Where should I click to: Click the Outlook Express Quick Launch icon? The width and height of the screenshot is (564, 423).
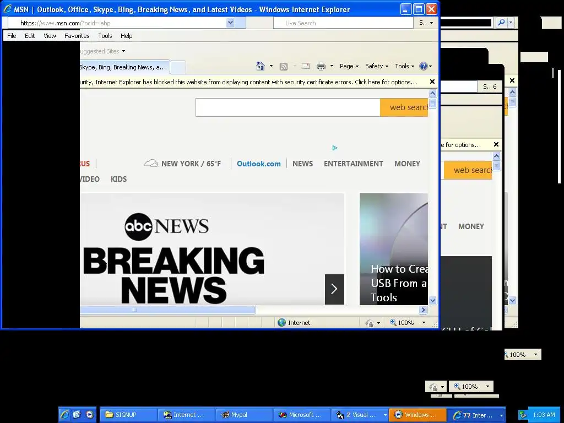[77, 415]
